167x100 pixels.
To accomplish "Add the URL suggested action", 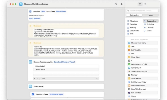I will pyautogui.click(x=142, y=54).
